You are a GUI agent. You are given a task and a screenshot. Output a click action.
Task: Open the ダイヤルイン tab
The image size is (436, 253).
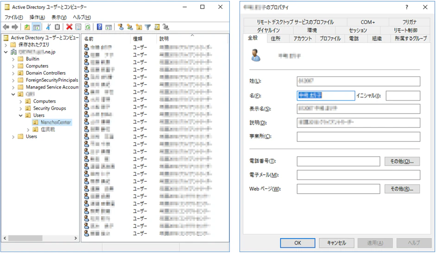pyautogui.click(x=268, y=30)
